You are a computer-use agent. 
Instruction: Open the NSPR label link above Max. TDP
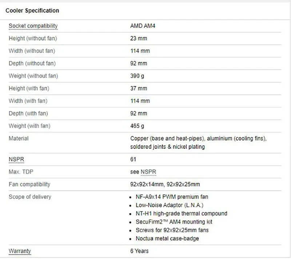[x=16, y=159]
